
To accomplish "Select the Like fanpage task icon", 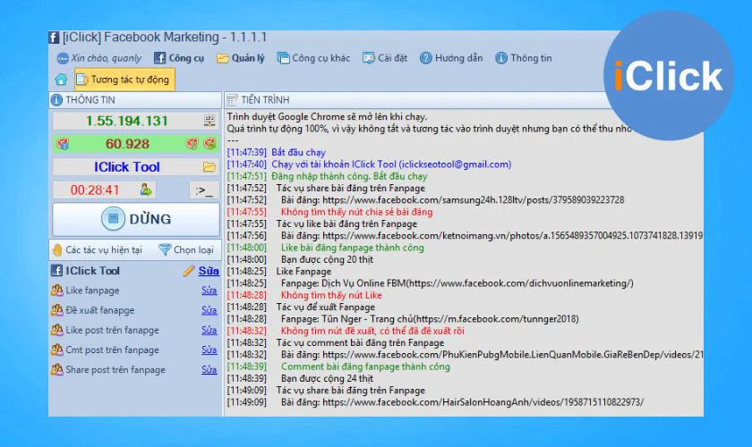I will pyautogui.click(x=57, y=291).
